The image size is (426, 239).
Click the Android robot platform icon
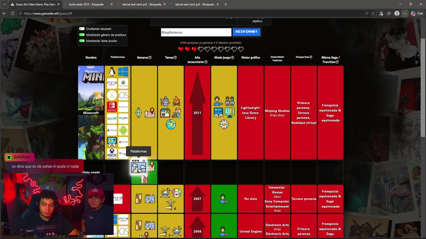(x=123, y=130)
